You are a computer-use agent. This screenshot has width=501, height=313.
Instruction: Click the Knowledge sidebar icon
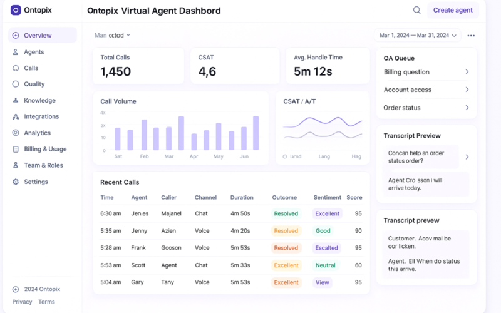tap(16, 100)
